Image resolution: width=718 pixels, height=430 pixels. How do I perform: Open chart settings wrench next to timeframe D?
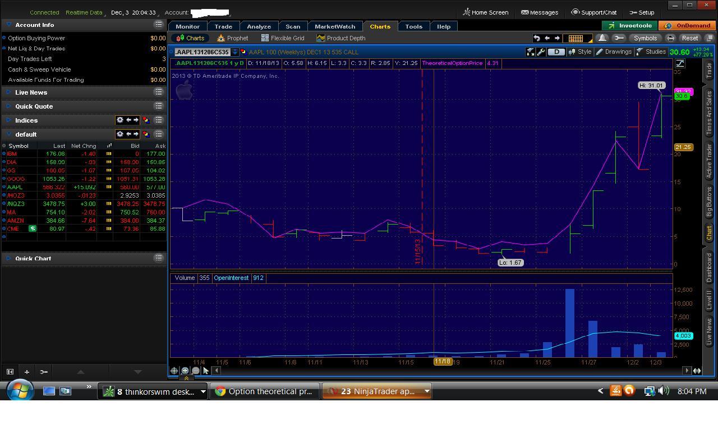(x=541, y=52)
